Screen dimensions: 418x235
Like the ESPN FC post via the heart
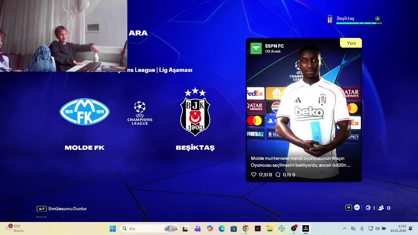click(254, 175)
